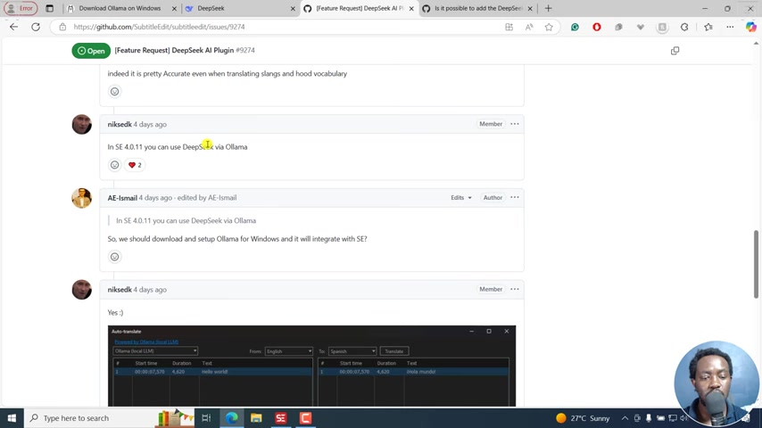Image resolution: width=762 pixels, height=428 pixels.
Task: Open the weather 27°C Sunny widget
Action: pyautogui.click(x=583, y=418)
